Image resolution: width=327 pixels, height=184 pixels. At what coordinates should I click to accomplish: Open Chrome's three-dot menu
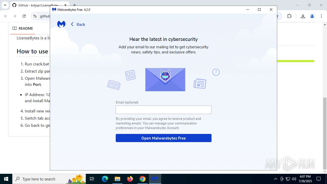(321, 16)
